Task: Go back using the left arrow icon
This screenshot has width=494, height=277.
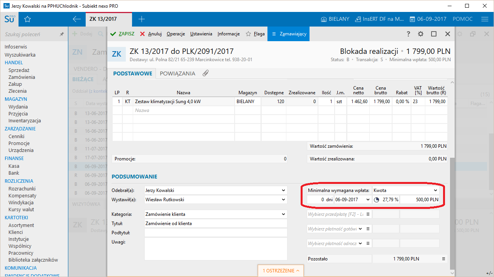Action: click(77, 19)
